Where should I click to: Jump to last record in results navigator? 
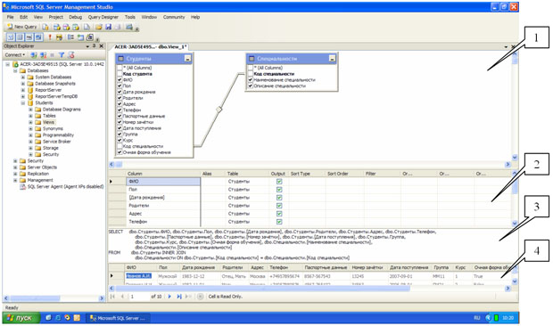pos(178,297)
